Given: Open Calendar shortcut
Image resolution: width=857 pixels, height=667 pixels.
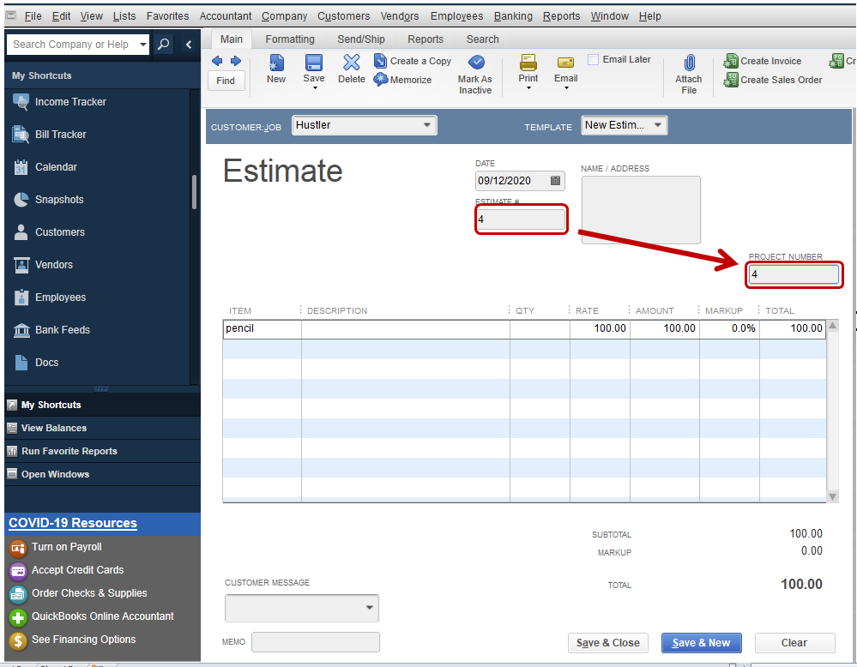Looking at the screenshot, I should 45,167.
